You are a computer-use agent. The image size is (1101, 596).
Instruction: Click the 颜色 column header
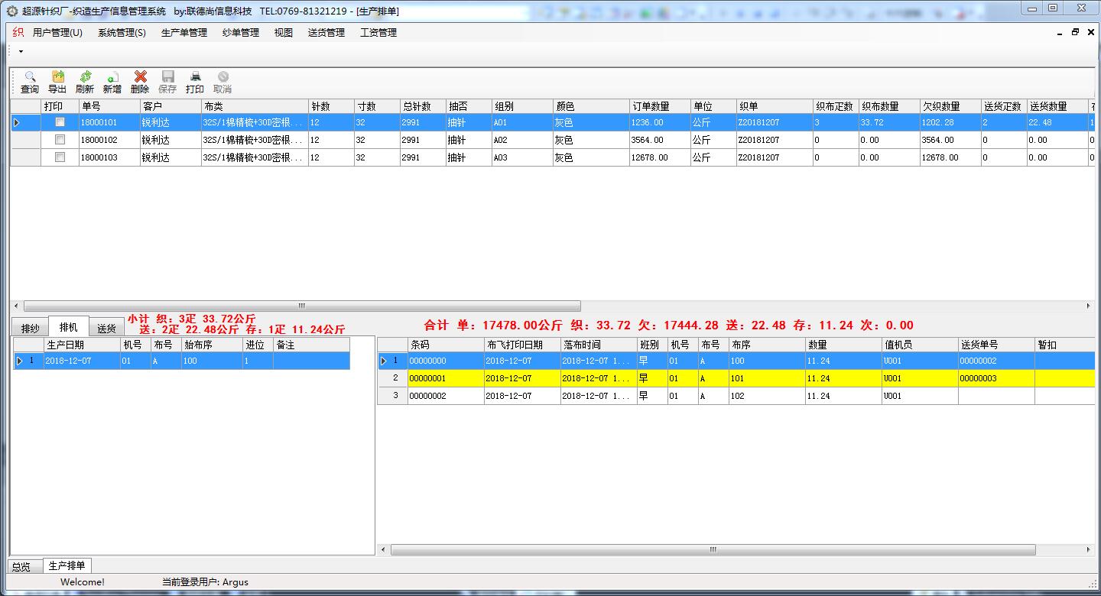(591, 106)
